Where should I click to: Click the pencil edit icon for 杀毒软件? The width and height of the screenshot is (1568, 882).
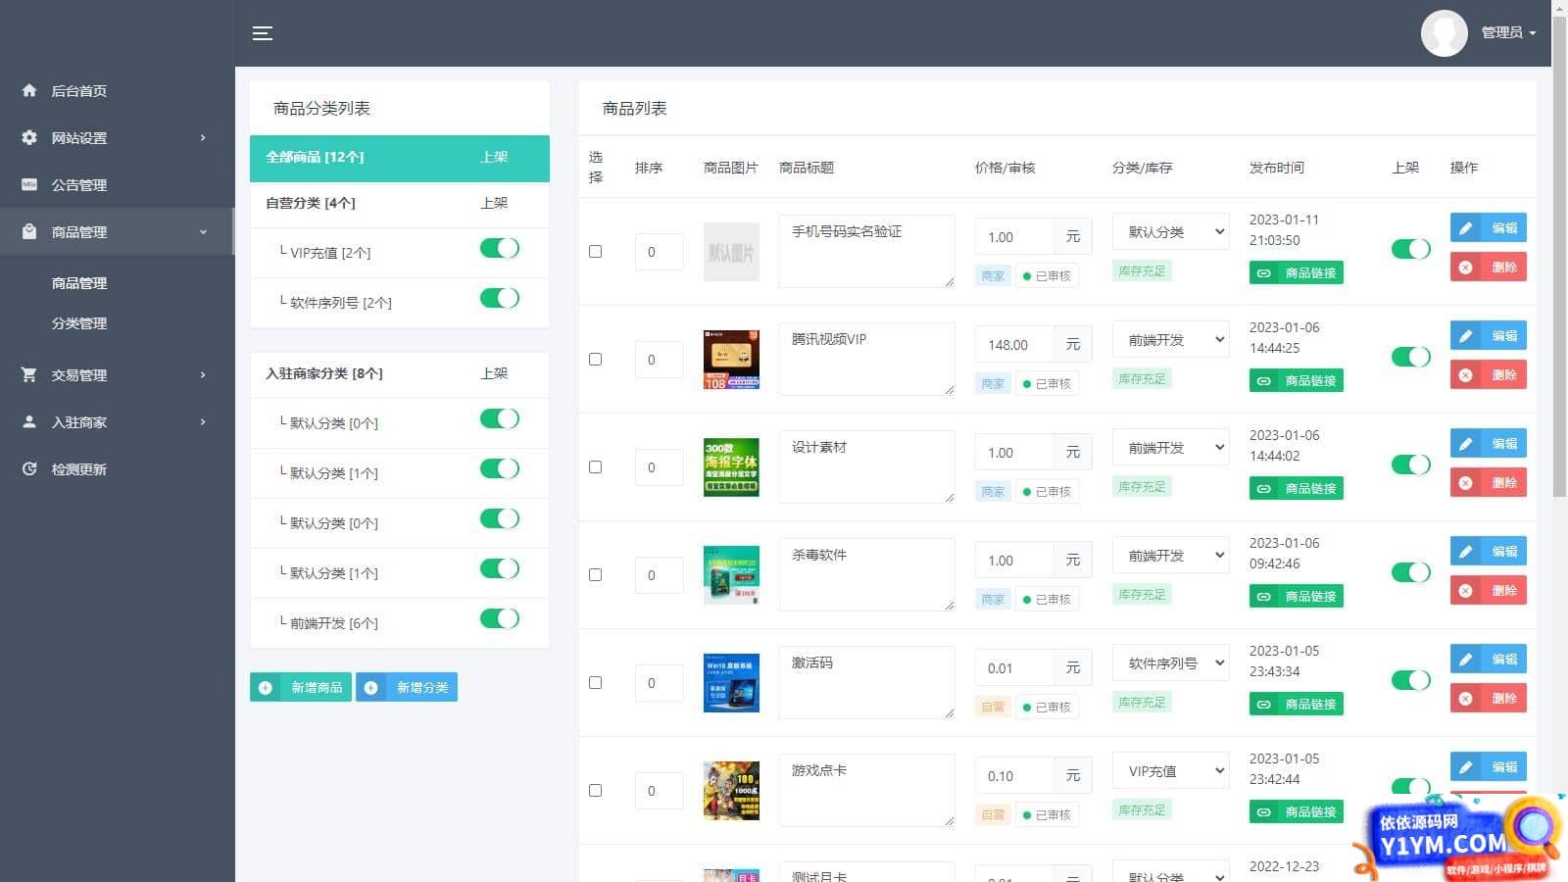click(1465, 551)
